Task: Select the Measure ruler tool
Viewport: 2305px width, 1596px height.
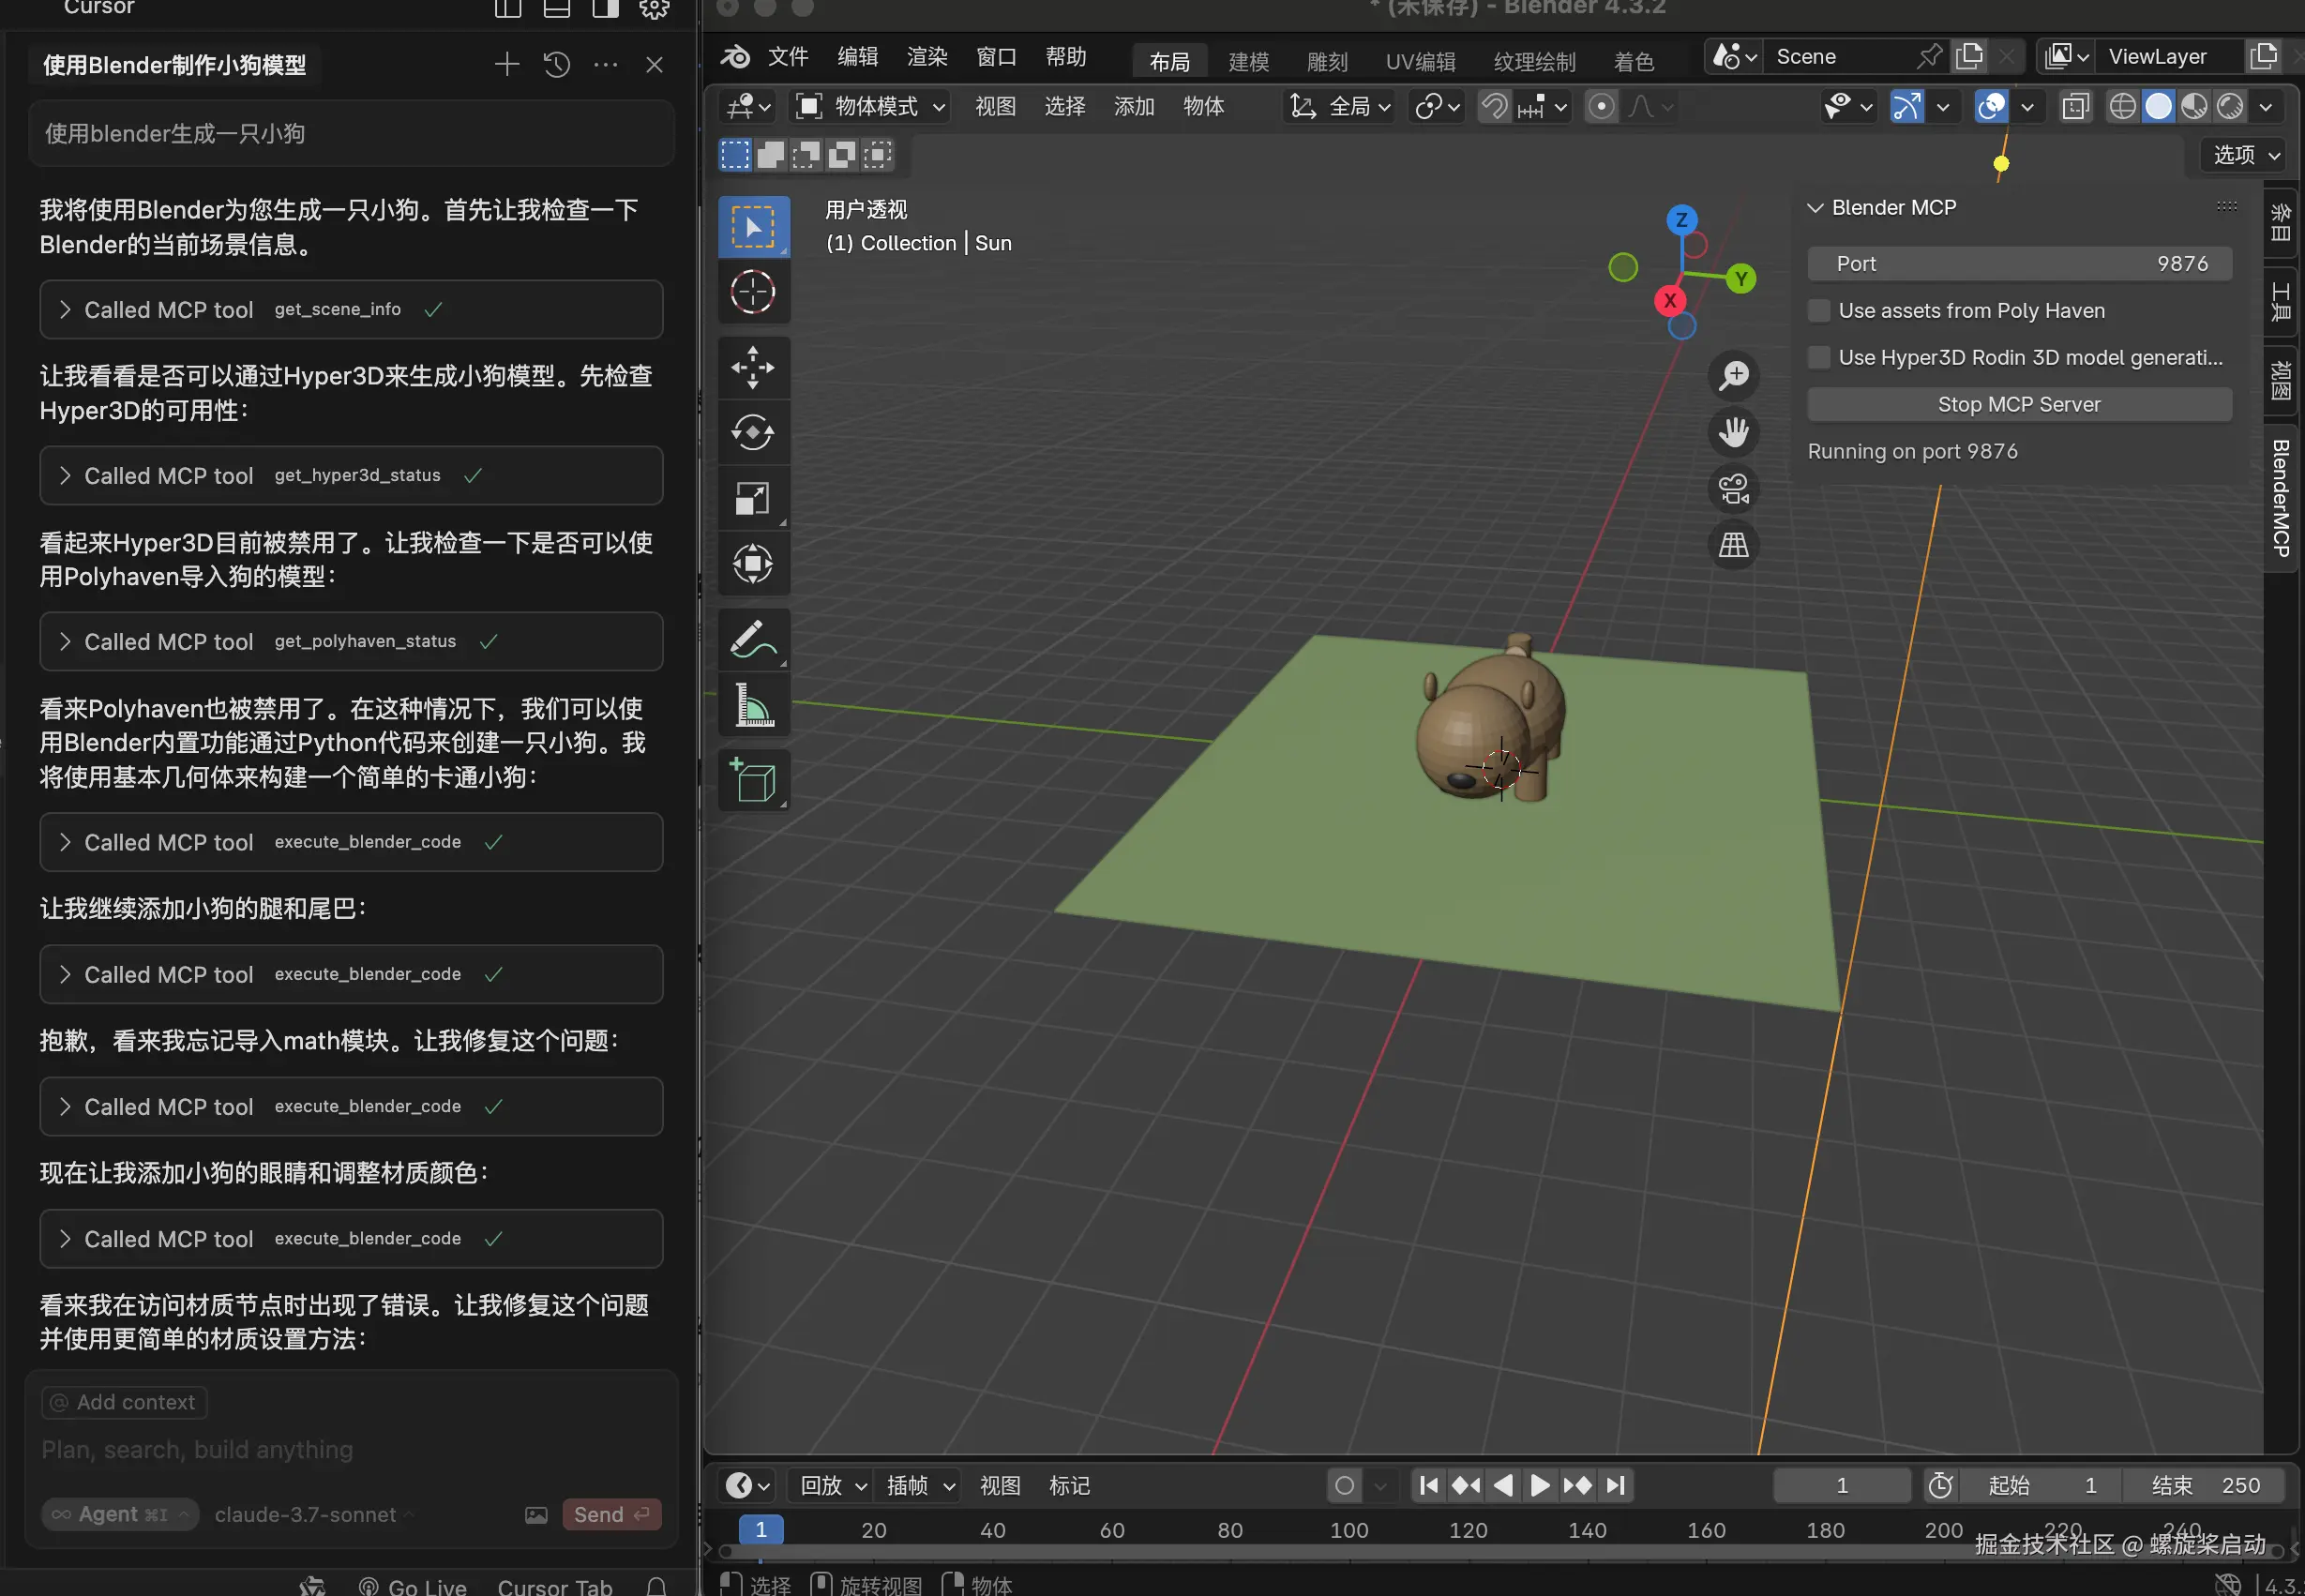Action: tap(752, 705)
